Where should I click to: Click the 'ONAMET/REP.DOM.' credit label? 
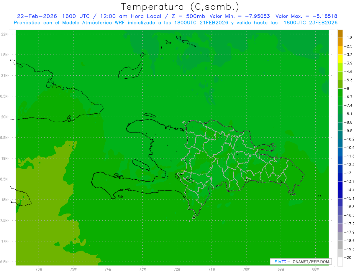[311, 262]
